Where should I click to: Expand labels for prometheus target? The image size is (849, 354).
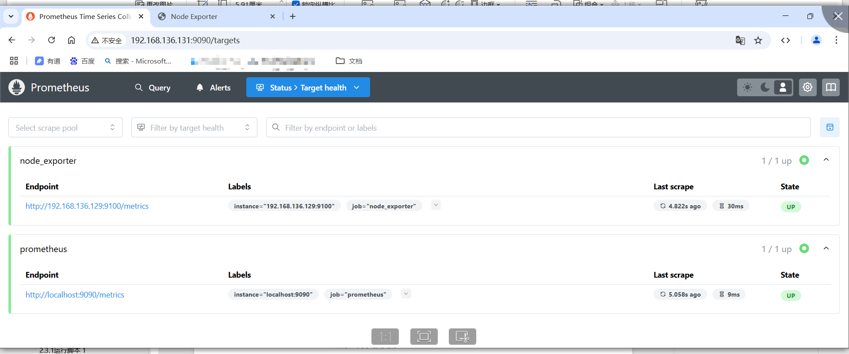406,294
